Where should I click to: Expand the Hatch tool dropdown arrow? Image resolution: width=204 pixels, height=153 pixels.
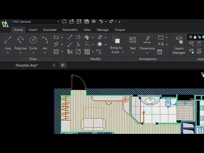pyautogui.click(x=62, y=52)
